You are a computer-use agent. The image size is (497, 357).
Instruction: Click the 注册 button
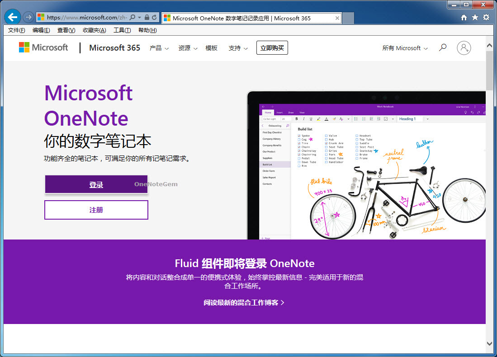[96, 210]
